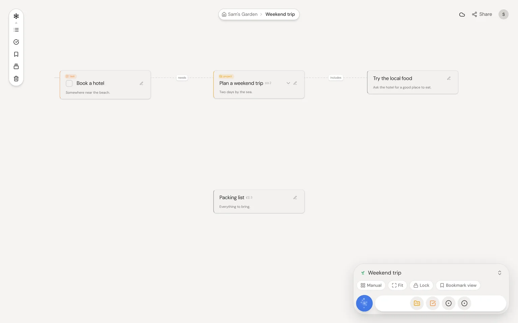Open the S user avatar
This screenshot has width=518, height=323.
pyautogui.click(x=503, y=14)
